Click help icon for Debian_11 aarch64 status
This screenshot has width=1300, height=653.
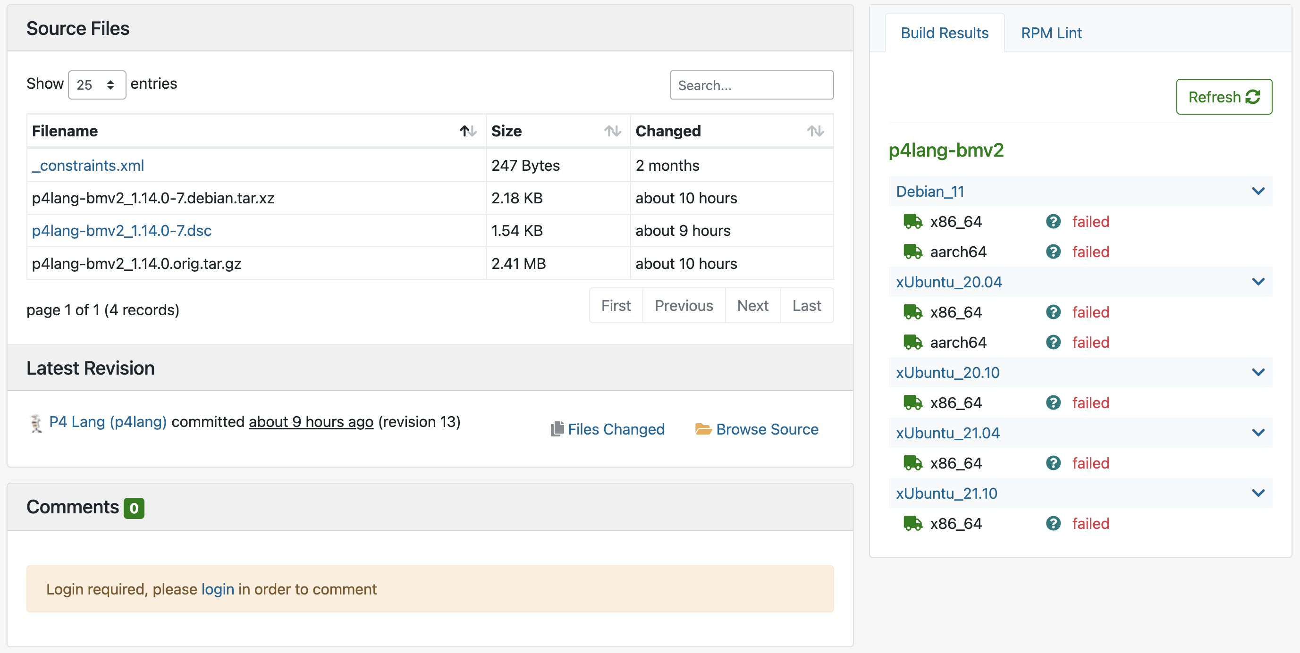click(1053, 251)
